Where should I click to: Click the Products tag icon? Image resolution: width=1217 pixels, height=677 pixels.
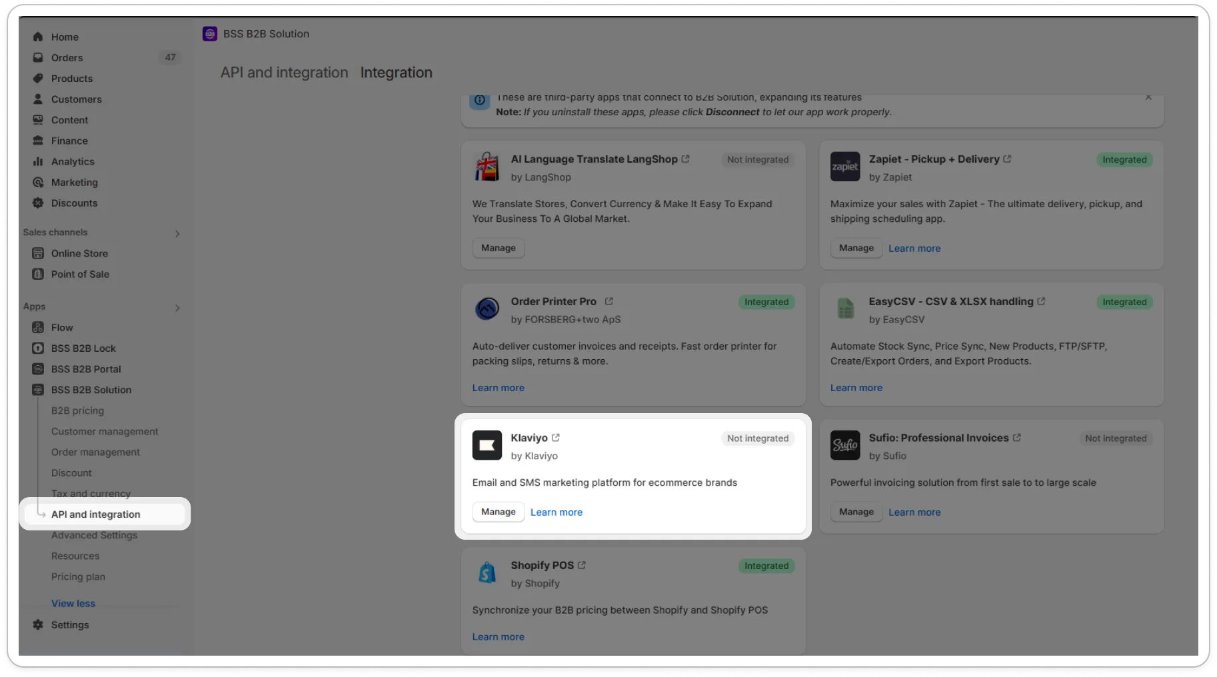tap(38, 78)
